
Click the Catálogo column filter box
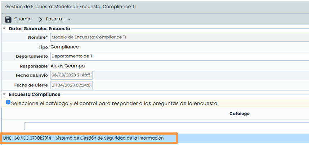coord(166,126)
